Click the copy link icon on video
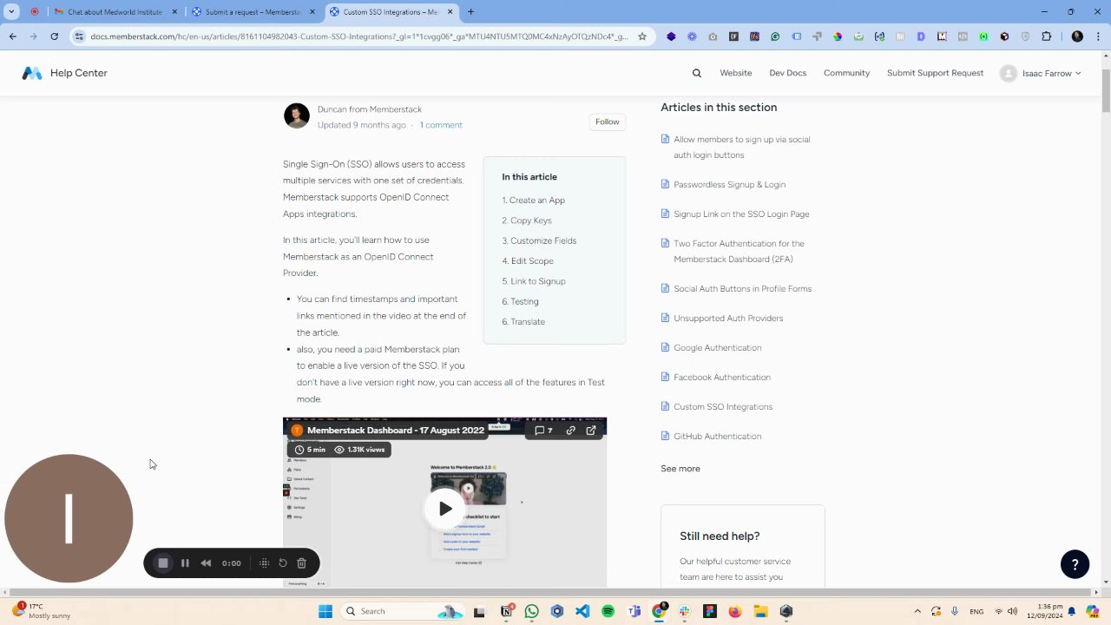Viewport: 1111px width, 625px height. pyautogui.click(x=570, y=431)
